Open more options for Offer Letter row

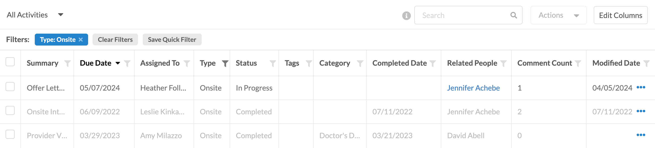coord(641,87)
